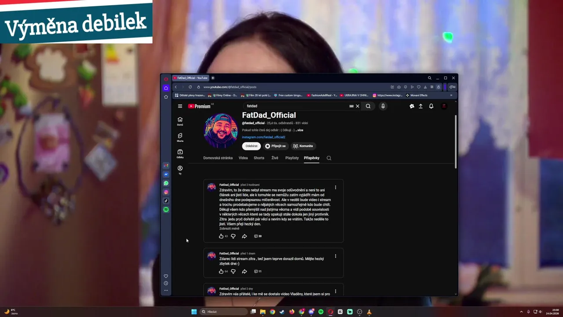
Task: Open Spotify from Windows taskbar
Action: [321, 312]
